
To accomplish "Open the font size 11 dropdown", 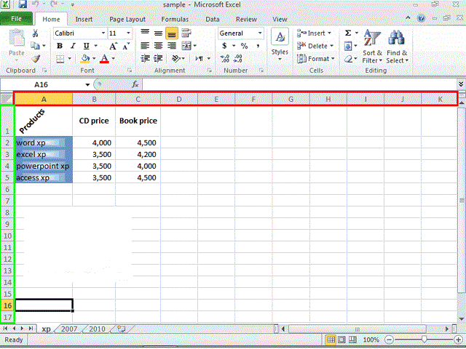I will [x=128, y=33].
